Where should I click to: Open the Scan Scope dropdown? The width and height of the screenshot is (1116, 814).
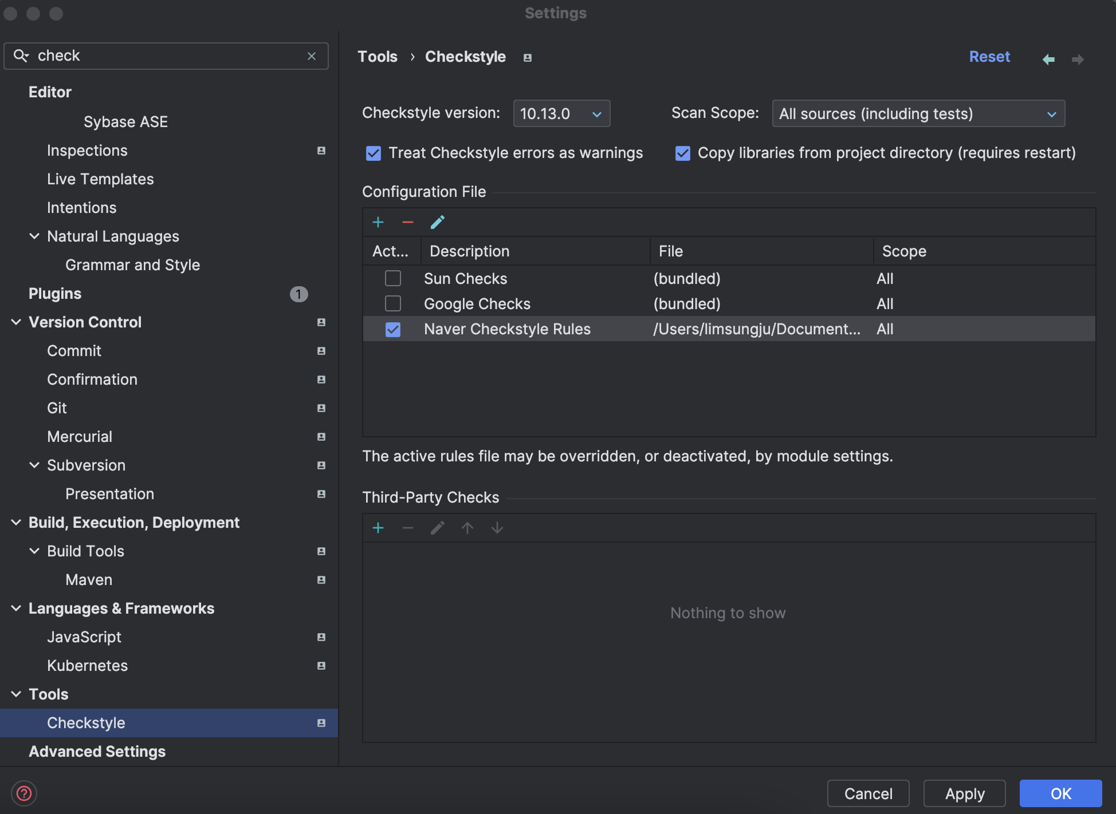click(x=918, y=113)
